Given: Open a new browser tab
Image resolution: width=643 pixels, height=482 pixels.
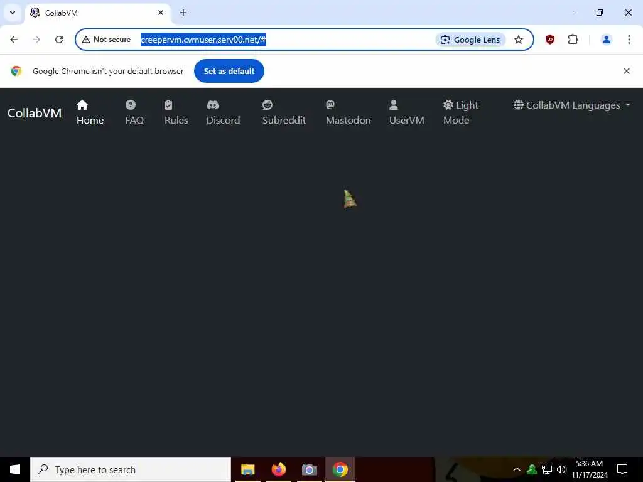Looking at the screenshot, I should click(183, 13).
